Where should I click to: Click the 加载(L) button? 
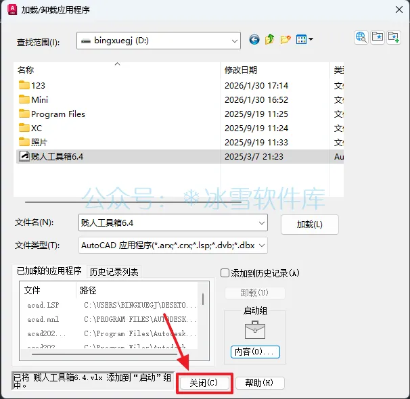tap(310, 225)
